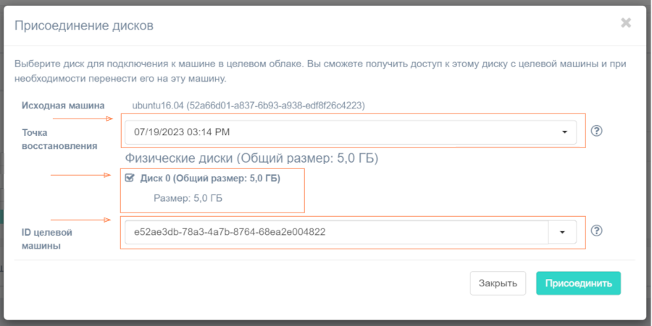Click the Размер: 5,0 ГБ text

(x=188, y=197)
